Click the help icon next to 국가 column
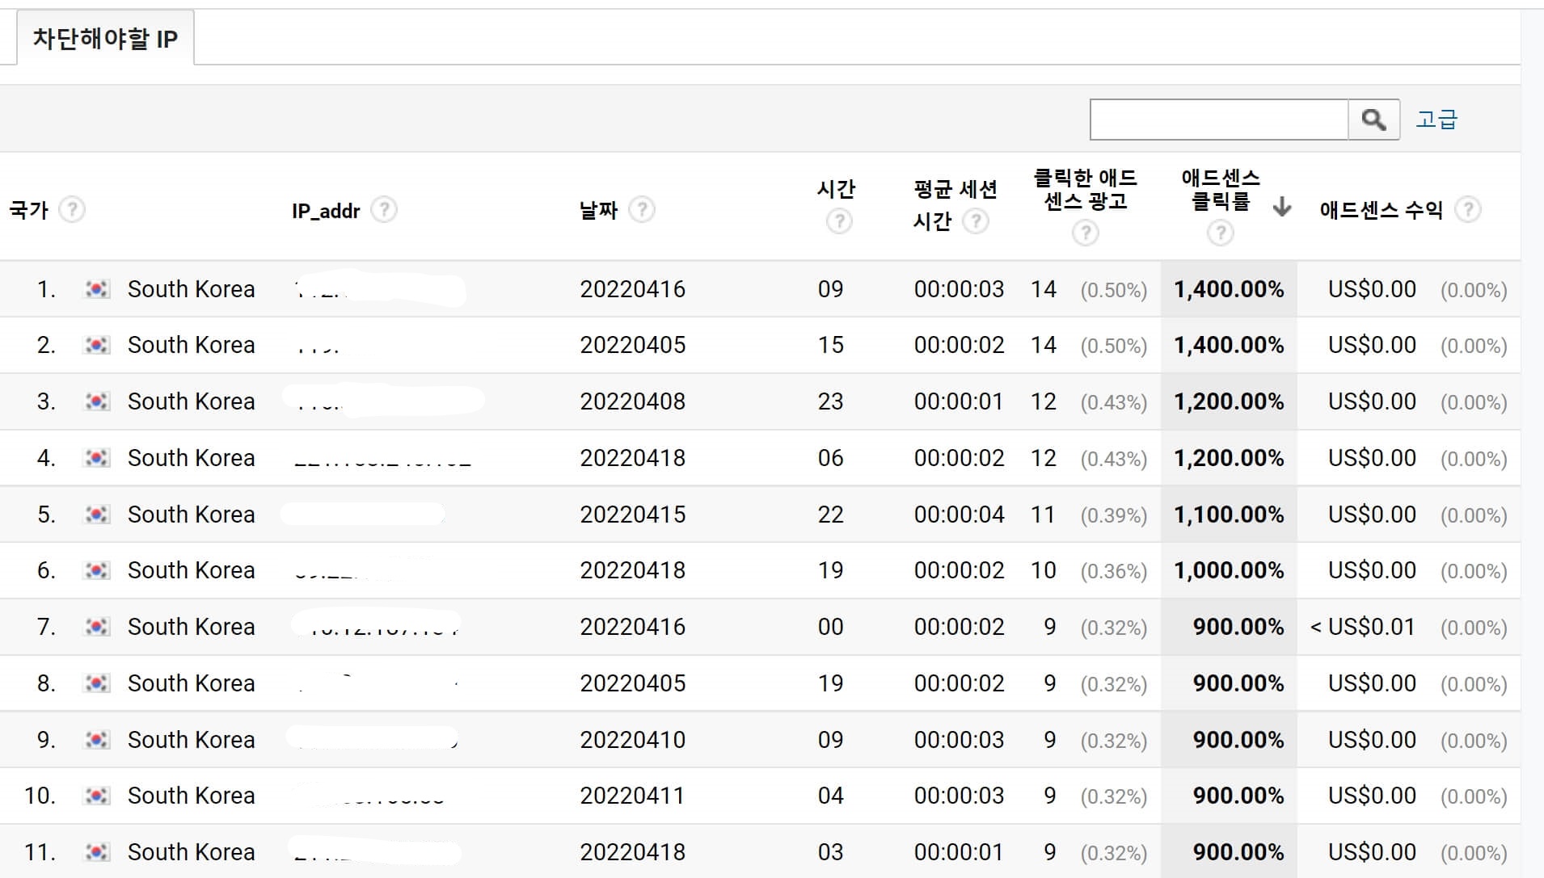The image size is (1544, 878). coord(74,210)
